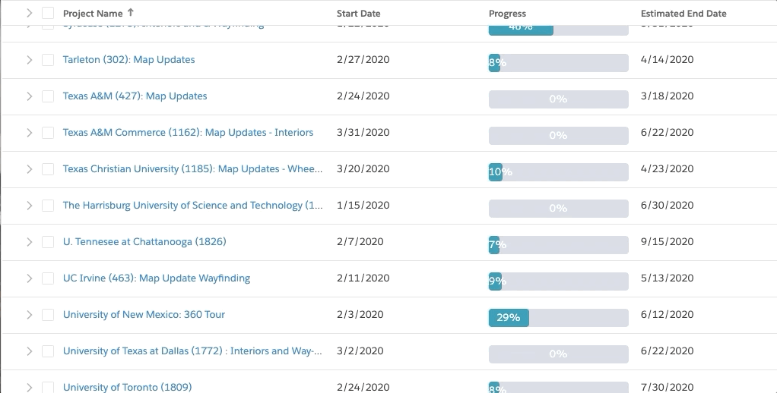Click Harrisburg University's 0% progress bar
This screenshot has height=393, width=777.
559,209
